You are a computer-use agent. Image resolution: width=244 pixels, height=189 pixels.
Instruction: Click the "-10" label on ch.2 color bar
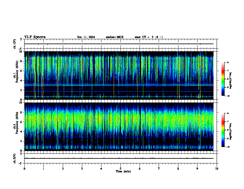pos(227,147)
